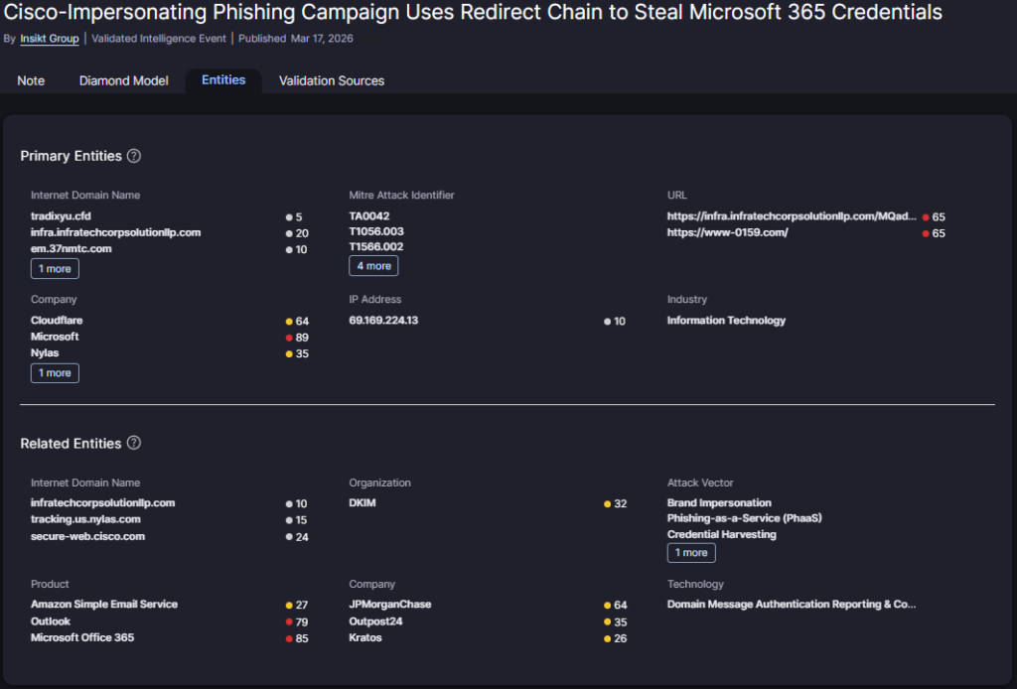This screenshot has width=1017, height=689.
Task: Open Amazon Simple Email Service product
Action: tap(103, 604)
